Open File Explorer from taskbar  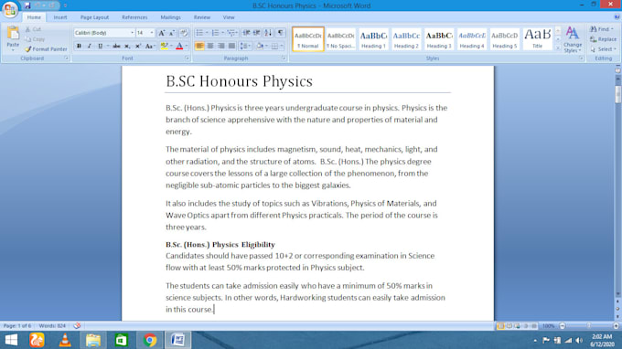click(92, 340)
